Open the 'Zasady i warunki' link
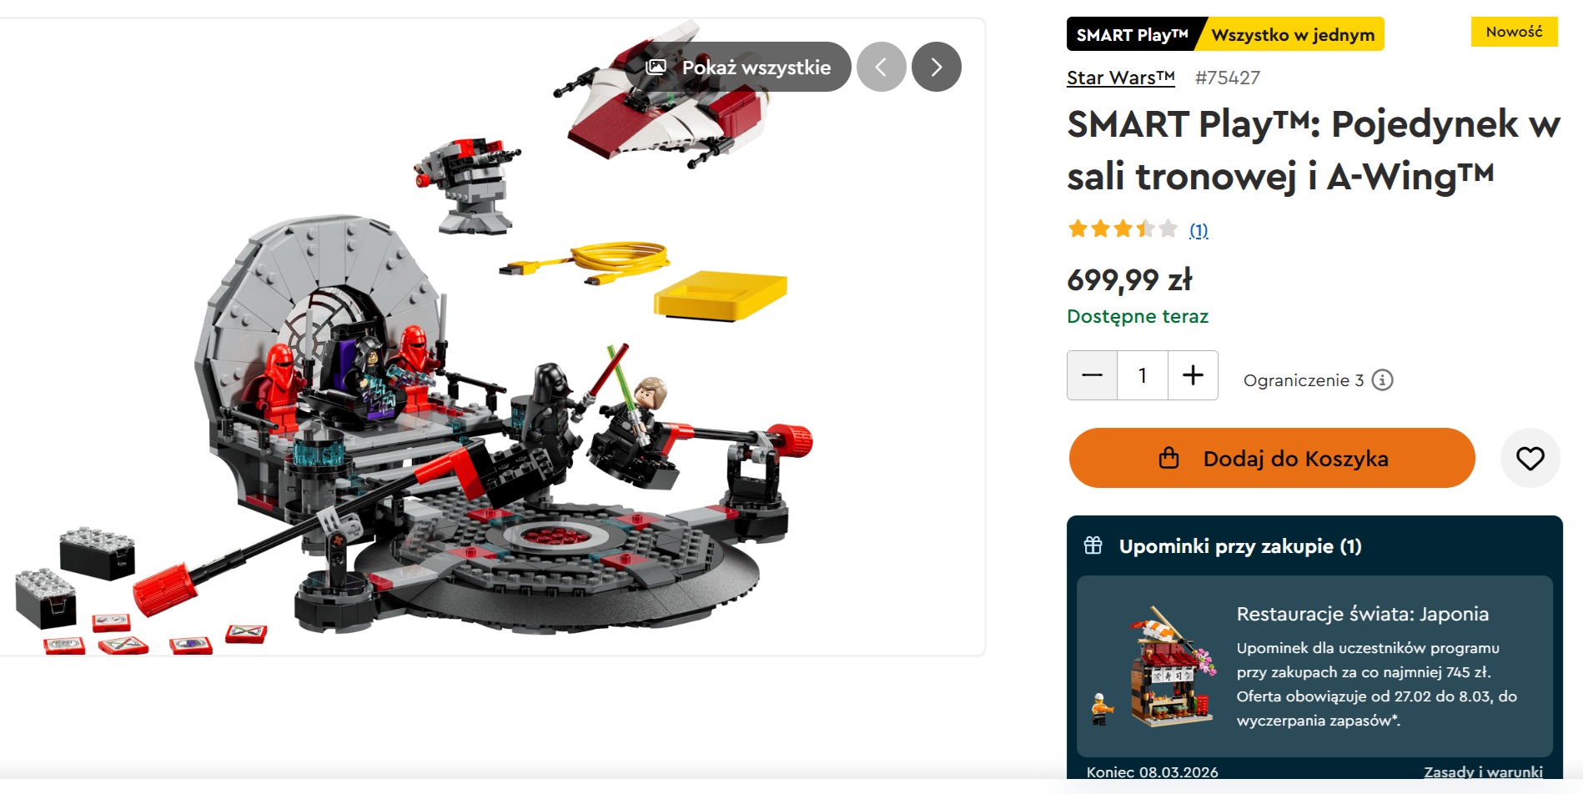1583x794 pixels. pyautogui.click(x=1483, y=772)
